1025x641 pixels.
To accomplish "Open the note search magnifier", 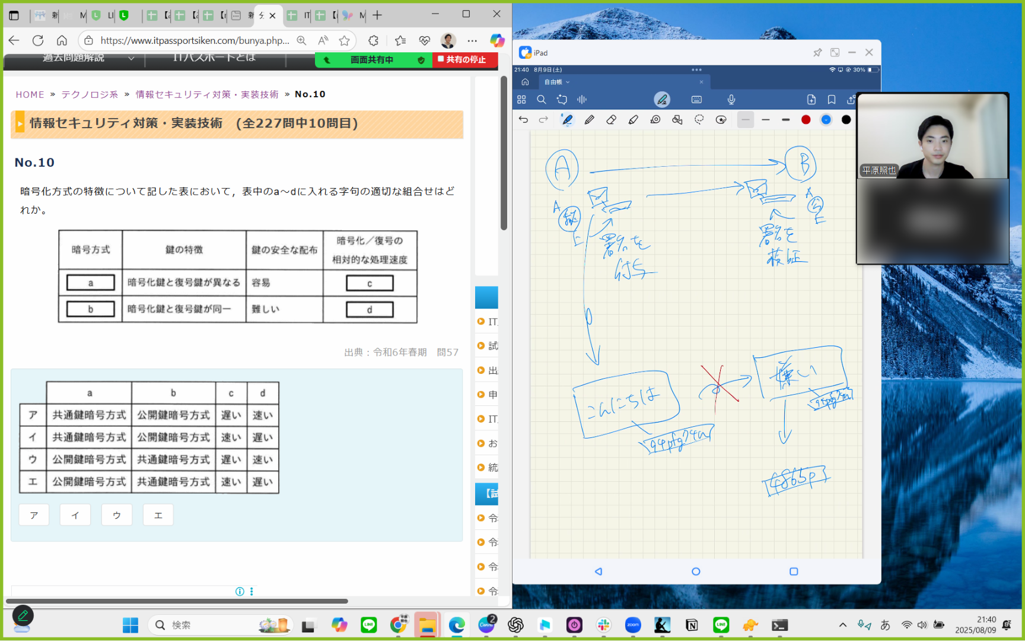I will point(542,100).
